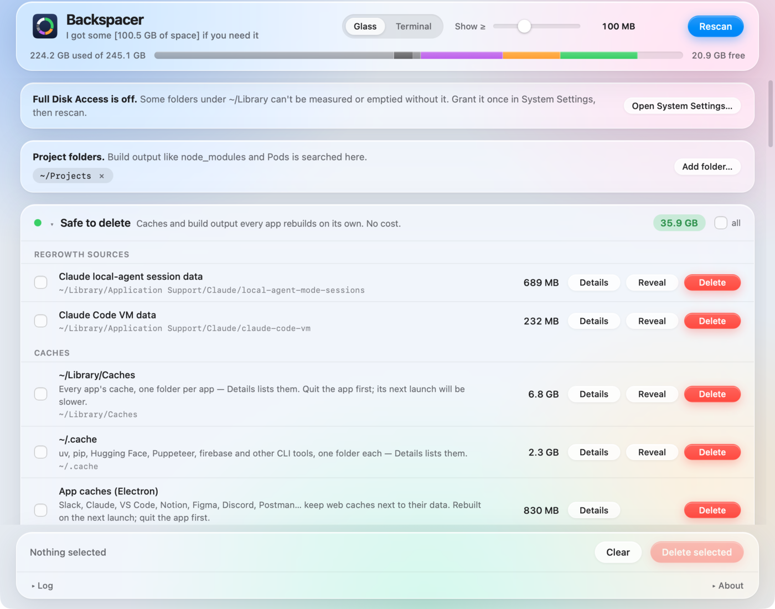The height and width of the screenshot is (609, 775).
Task: Click the 'Full Disk Access is off.' text
Action: click(x=85, y=99)
